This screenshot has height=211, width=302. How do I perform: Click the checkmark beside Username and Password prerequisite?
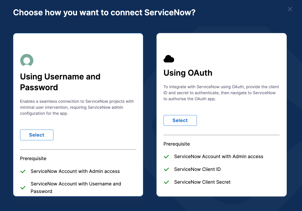point(23,188)
